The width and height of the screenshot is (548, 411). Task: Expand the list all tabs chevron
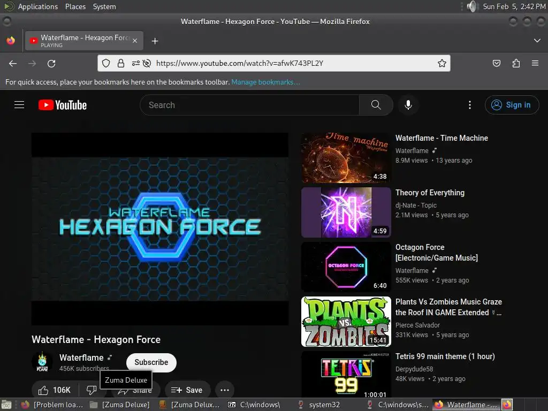pyautogui.click(x=537, y=41)
